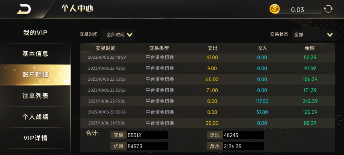Switch to the 账户明细 tab
The height and width of the screenshot is (155, 344).
(x=35, y=75)
